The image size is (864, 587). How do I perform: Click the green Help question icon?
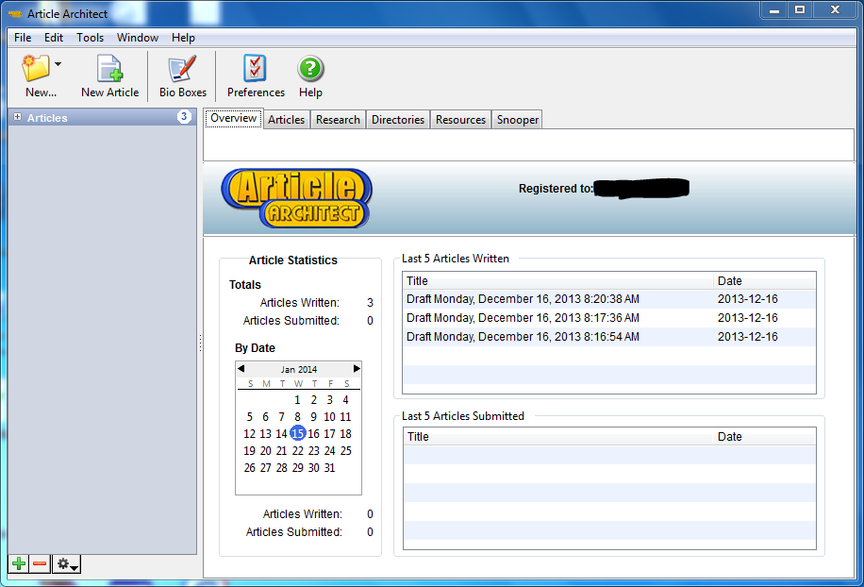coord(310,69)
